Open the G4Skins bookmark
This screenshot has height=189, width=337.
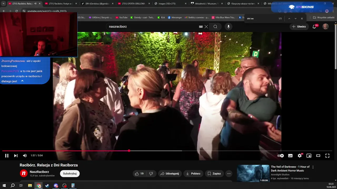pos(100,18)
